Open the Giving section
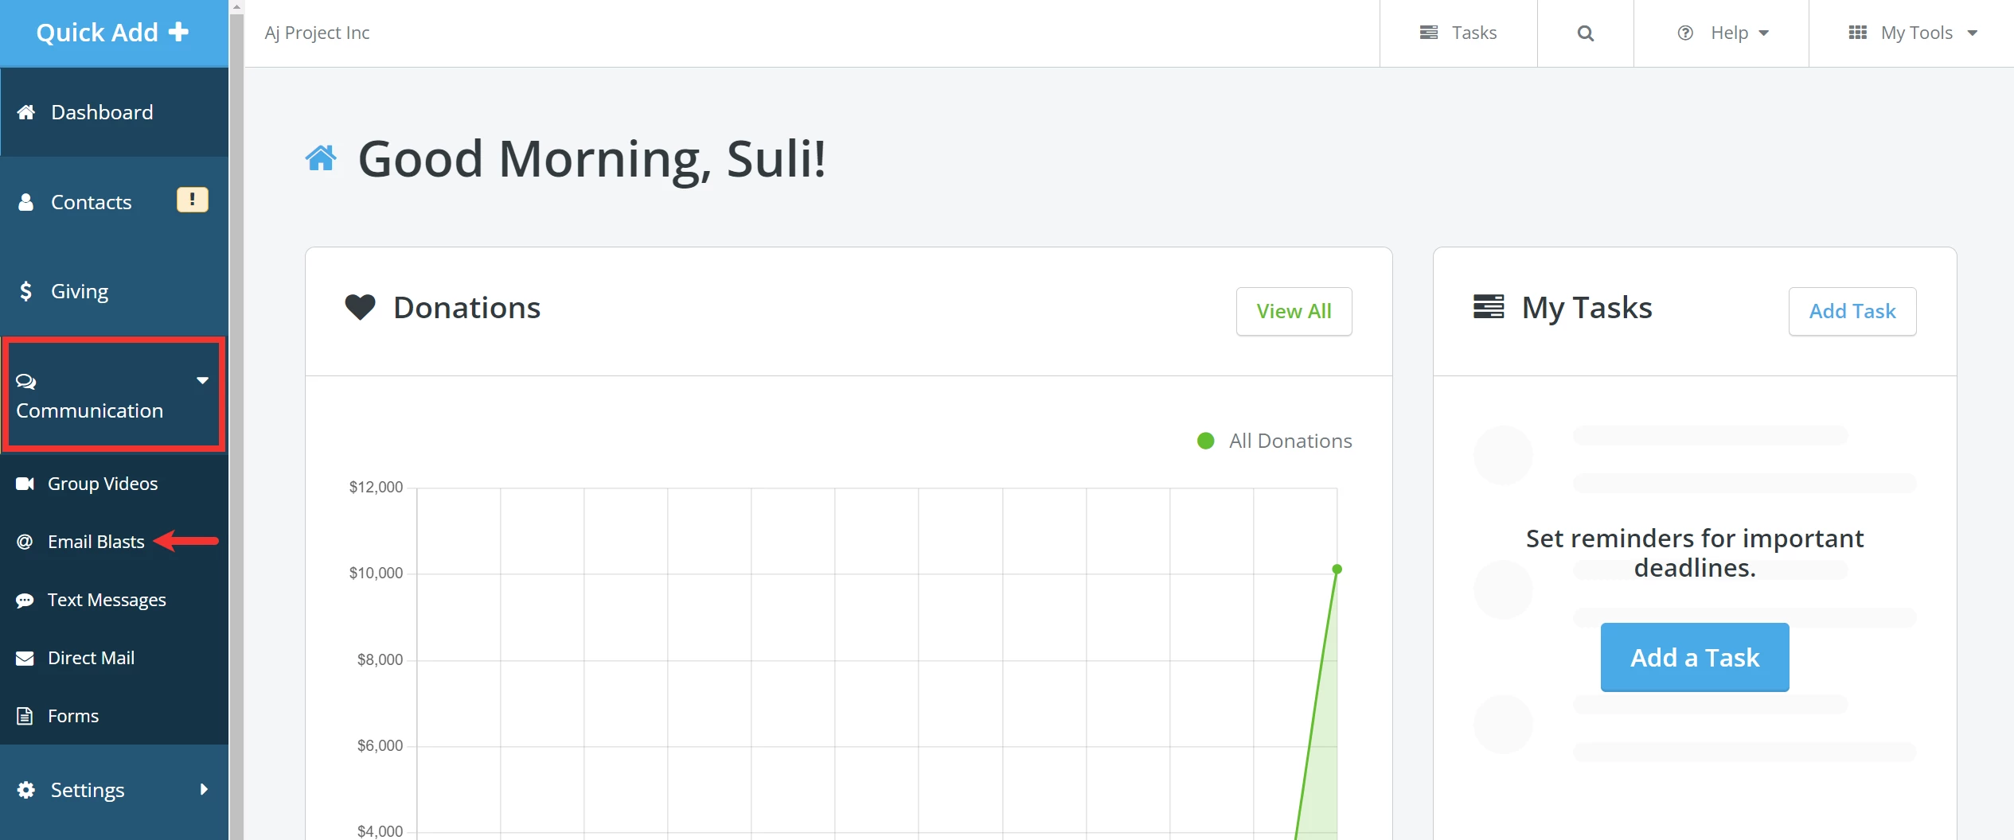2014x840 pixels. (115, 291)
